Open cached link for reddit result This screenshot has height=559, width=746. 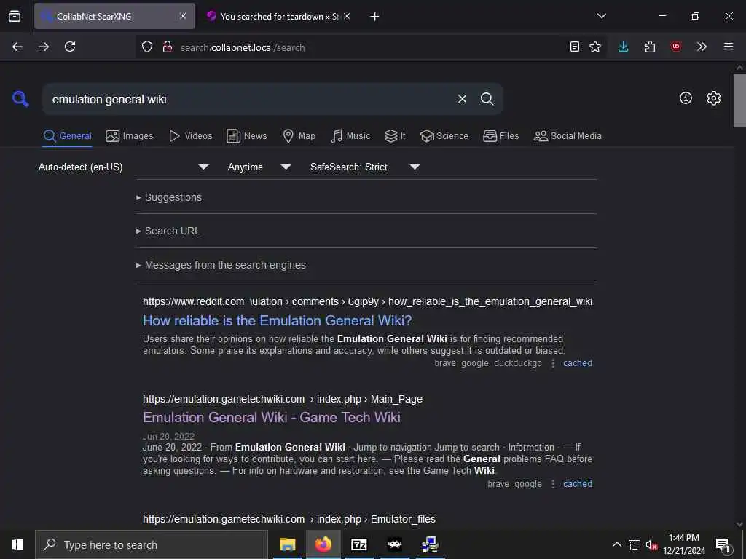tap(578, 363)
